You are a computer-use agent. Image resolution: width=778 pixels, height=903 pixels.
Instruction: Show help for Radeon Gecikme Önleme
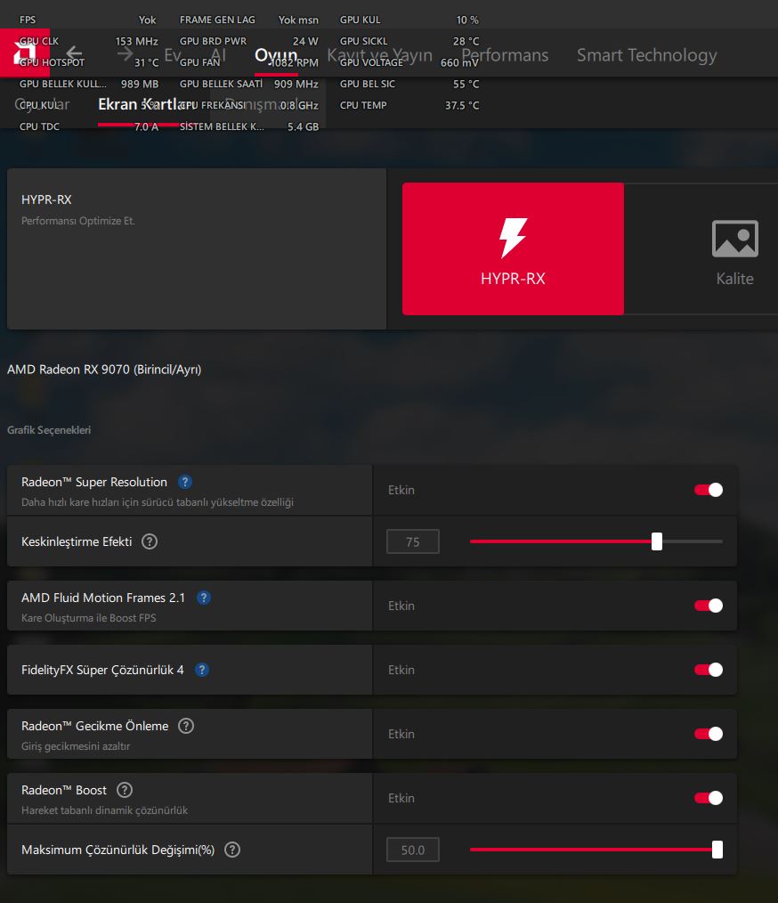(186, 726)
